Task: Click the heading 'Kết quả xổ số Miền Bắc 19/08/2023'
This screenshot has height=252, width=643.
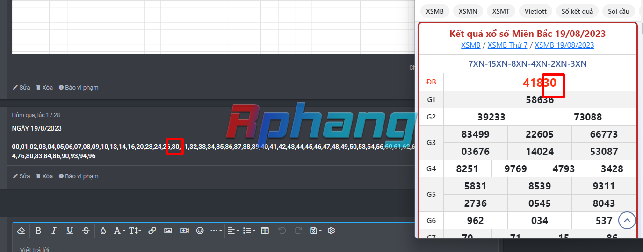Action: coord(527,34)
